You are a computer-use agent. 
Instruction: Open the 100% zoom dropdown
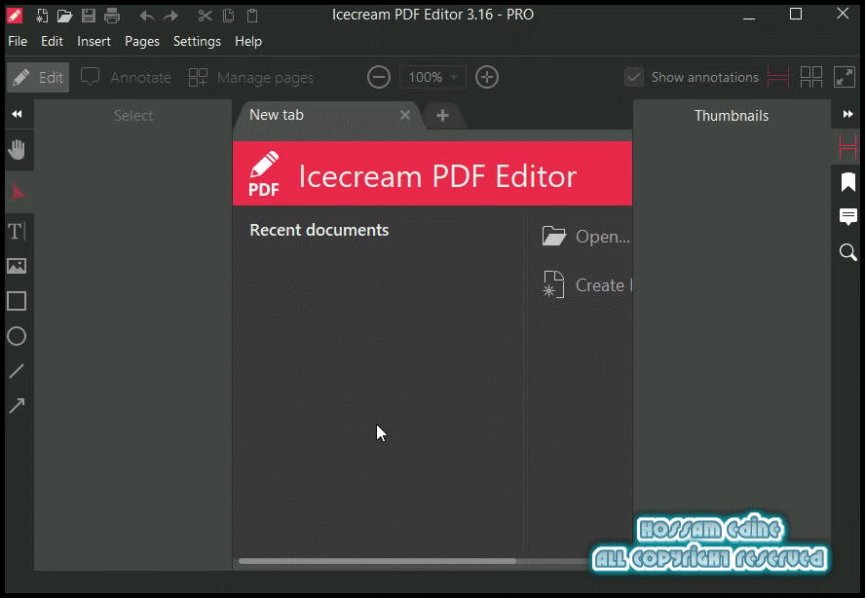point(432,77)
